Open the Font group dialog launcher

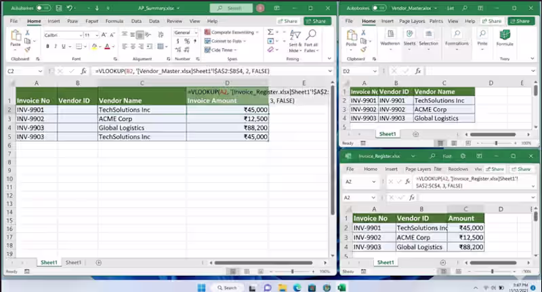(115, 59)
